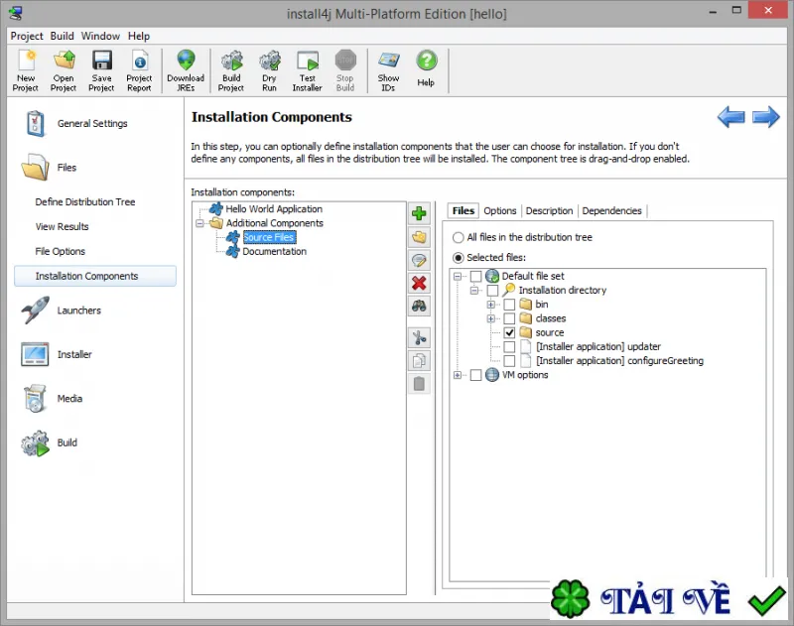Launch a Dry Run
Screen dimensions: 794x626
click(269, 70)
